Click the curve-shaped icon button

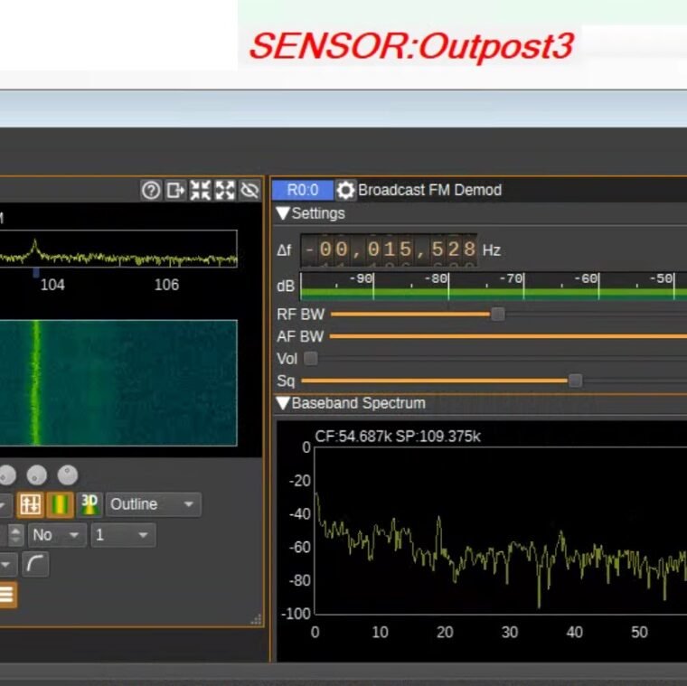click(35, 565)
